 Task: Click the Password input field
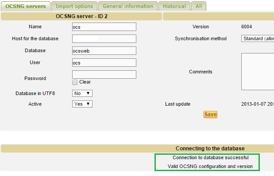click(x=104, y=75)
